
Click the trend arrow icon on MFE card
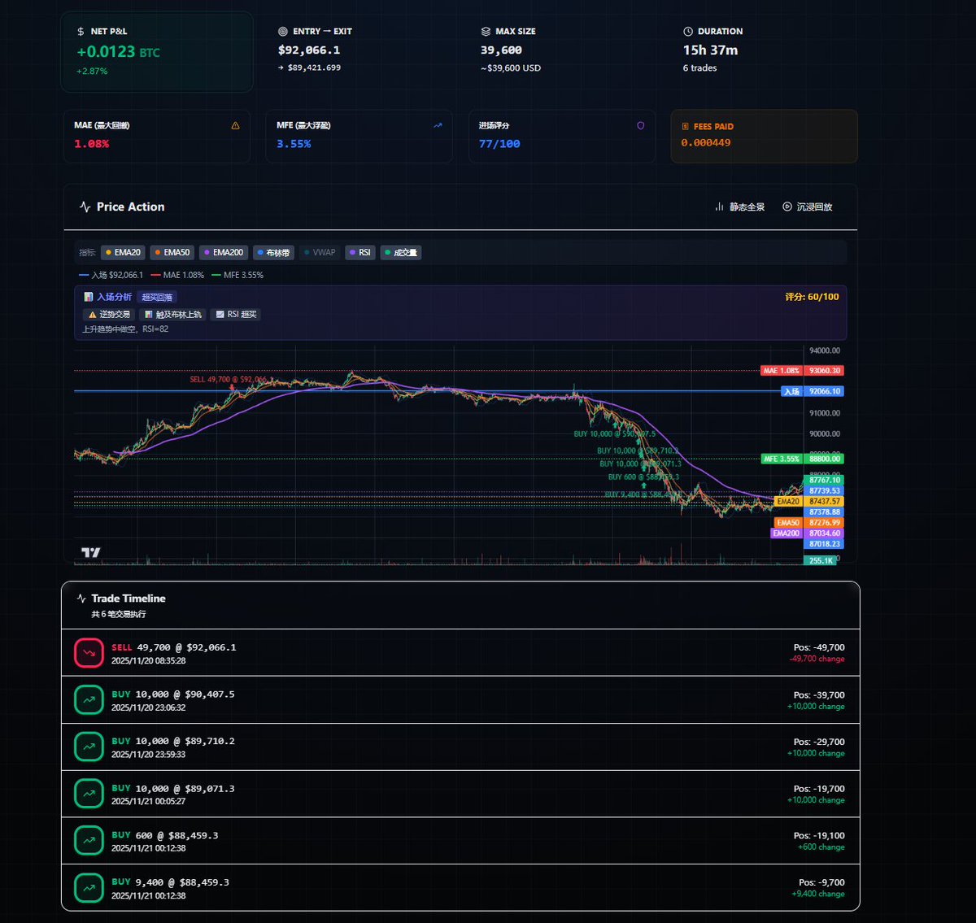(438, 126)
